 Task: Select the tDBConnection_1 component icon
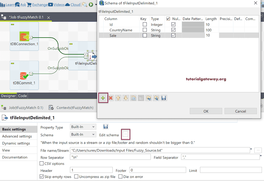pos(24,37)
